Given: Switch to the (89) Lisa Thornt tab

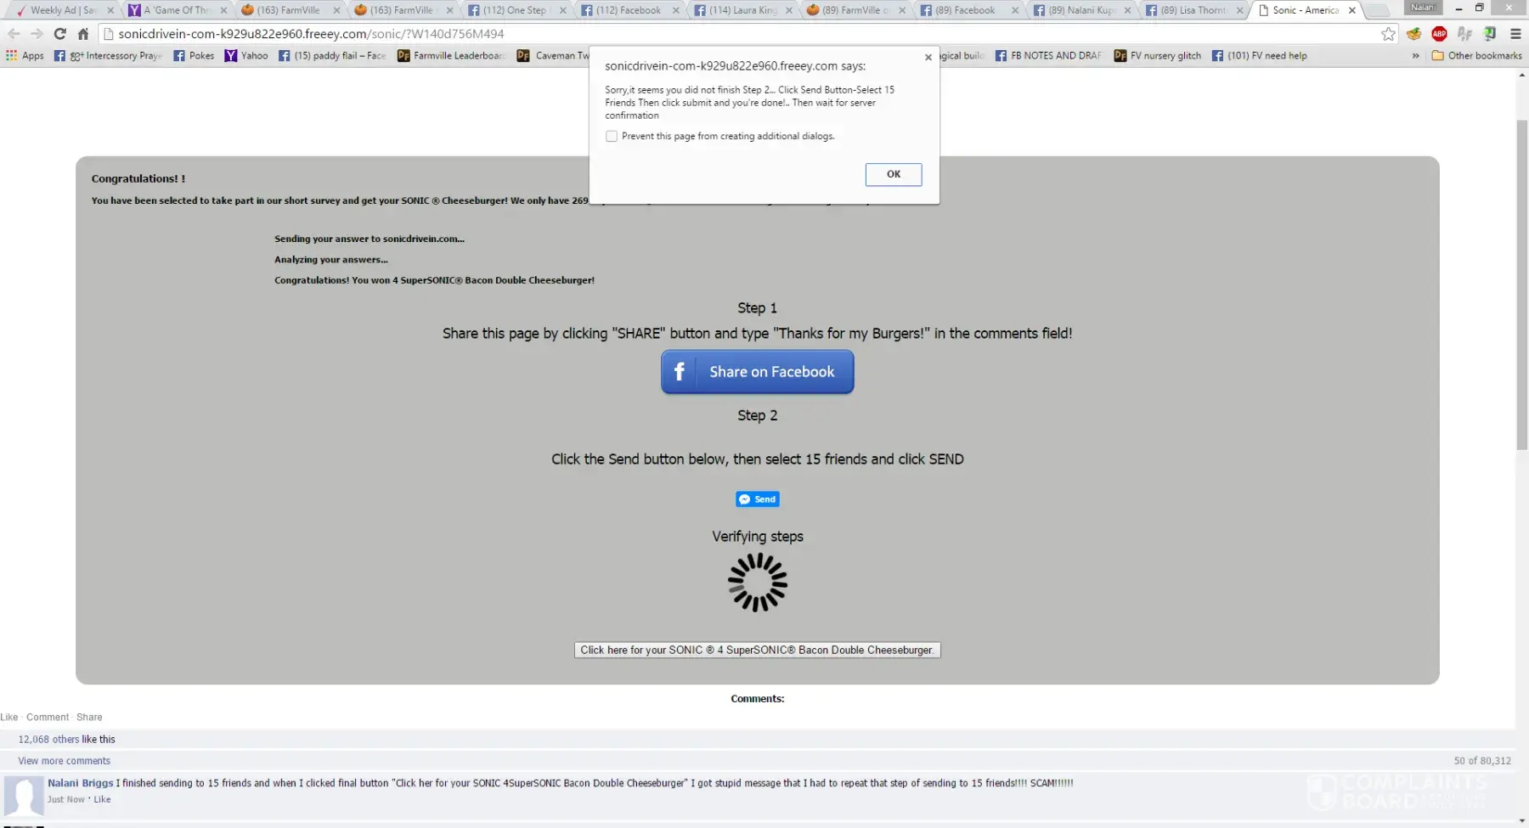Looking at the screenshot, I should [x=1193, y=10].
